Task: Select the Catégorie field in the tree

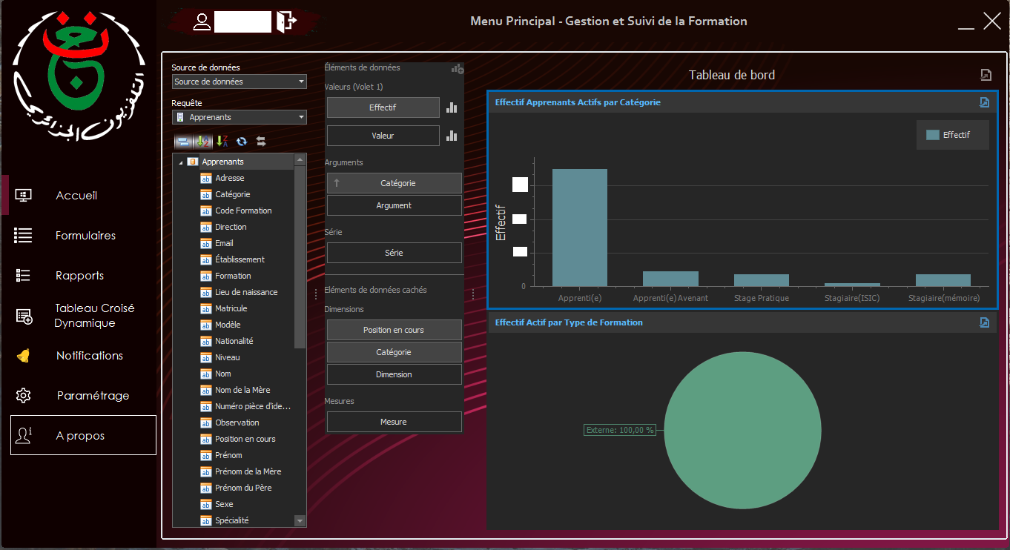Action: [x=232, y=194]
